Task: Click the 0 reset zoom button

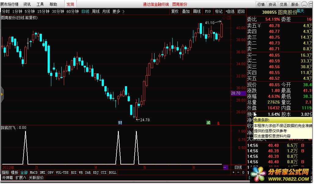Action: click(243, 172)
